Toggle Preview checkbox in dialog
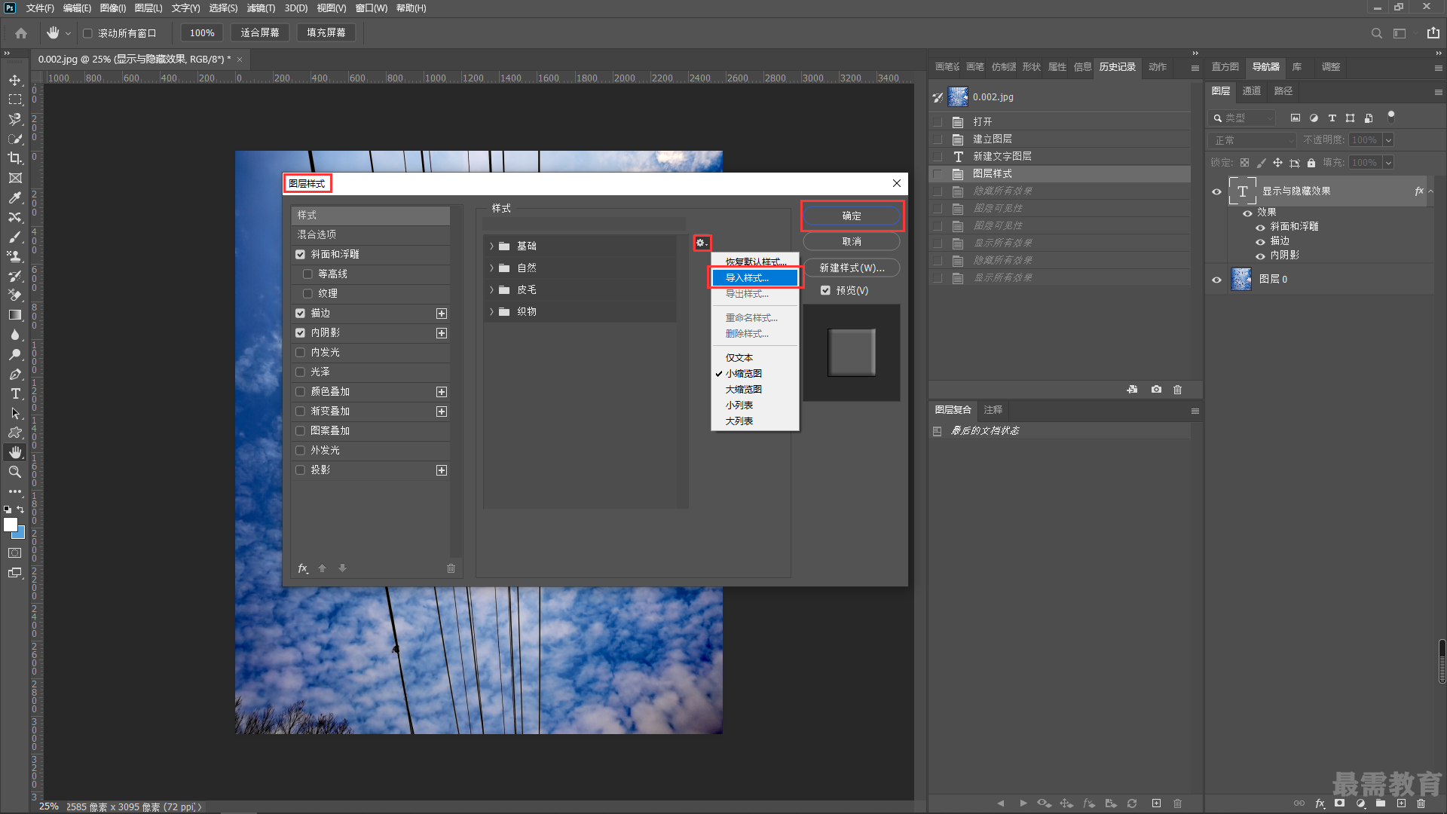 click(825, 291)
